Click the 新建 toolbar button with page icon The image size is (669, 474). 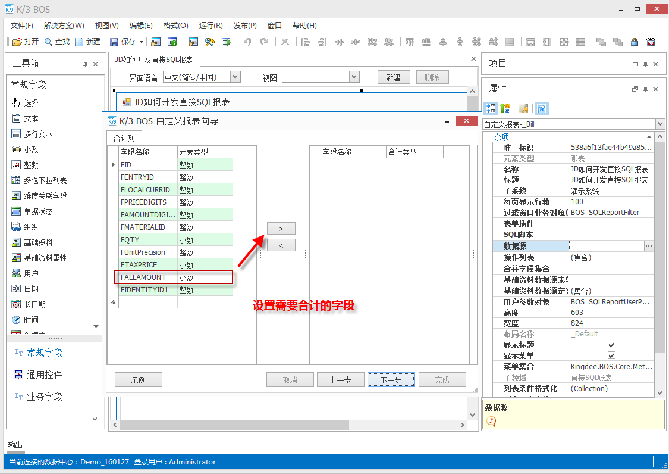pyautogui.click(x=88, y=42)
